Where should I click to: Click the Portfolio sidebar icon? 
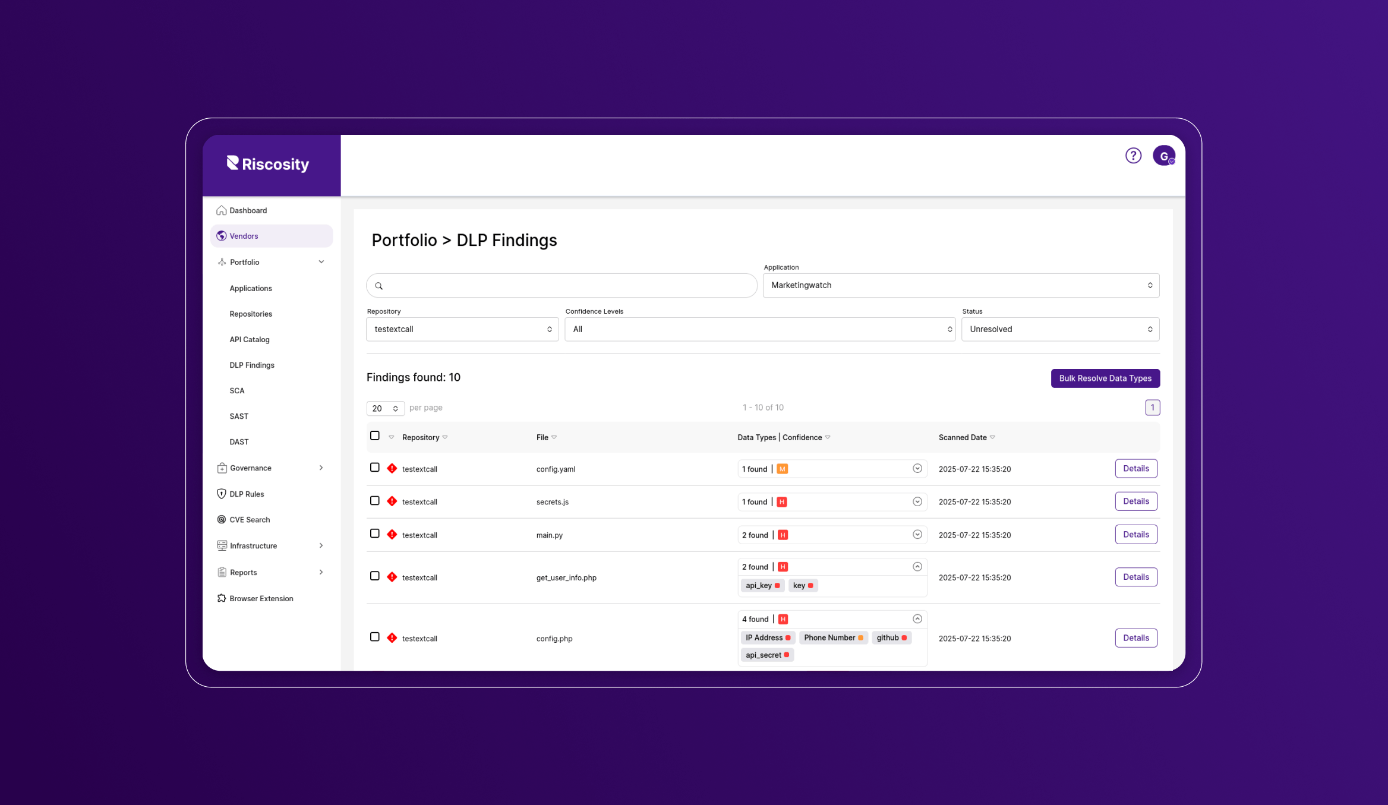point(222,262)
